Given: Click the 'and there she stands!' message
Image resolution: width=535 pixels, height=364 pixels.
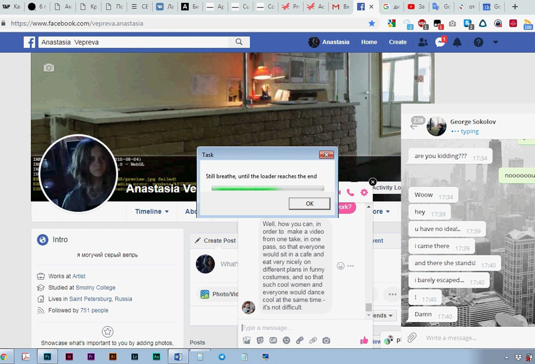Looking at the screenshot, I should pos(455,263).
